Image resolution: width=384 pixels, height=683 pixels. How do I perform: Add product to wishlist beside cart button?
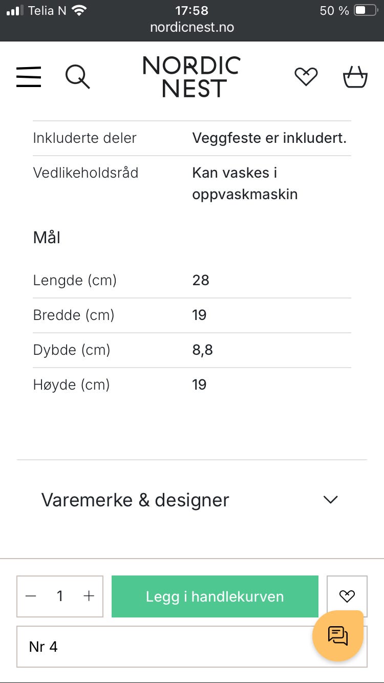point(347,596)
